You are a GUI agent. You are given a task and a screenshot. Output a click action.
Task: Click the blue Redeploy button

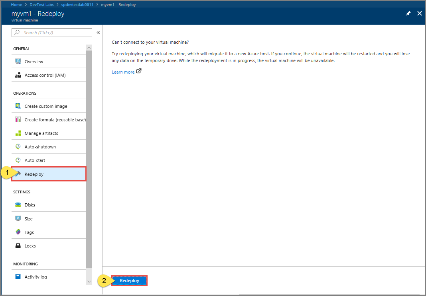pyautogui.click(x=129, y=280)
